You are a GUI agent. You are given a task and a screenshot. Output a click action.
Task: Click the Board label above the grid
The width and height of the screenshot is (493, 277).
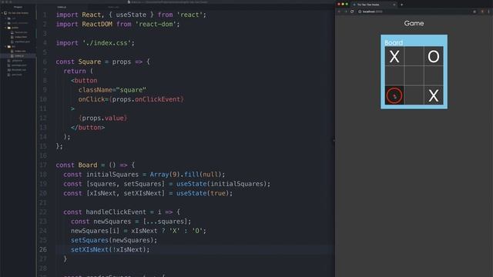(394, 42)
